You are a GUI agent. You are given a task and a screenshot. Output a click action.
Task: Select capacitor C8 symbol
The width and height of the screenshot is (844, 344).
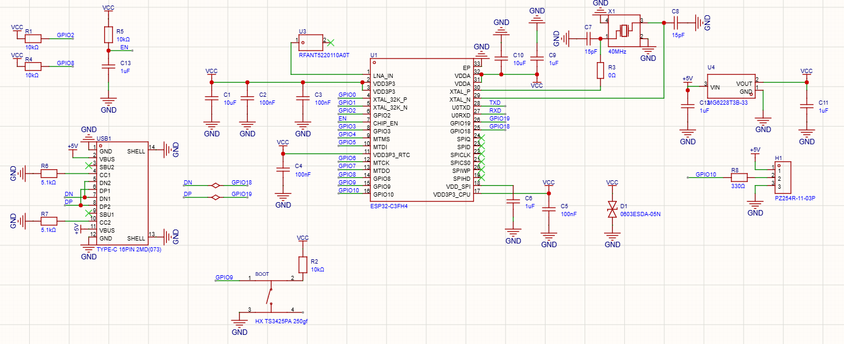(677, 23)
